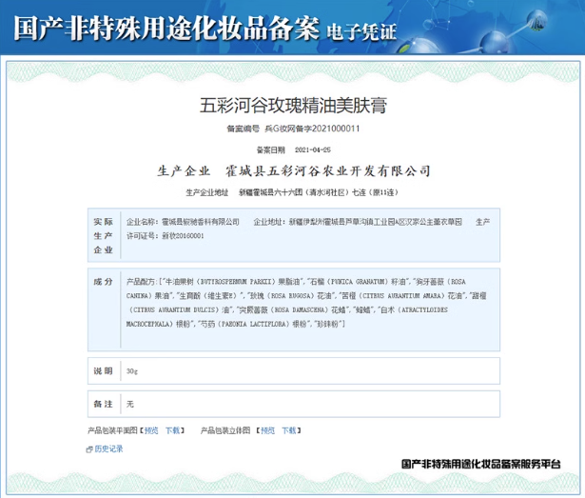Click the license number 新妆20160001

point(183,236)
